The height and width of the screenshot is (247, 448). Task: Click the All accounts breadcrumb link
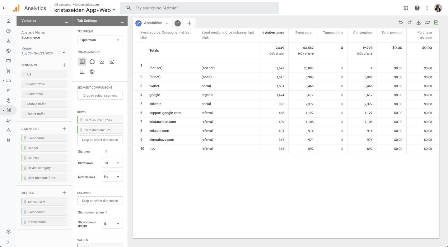tap(63, 5)
